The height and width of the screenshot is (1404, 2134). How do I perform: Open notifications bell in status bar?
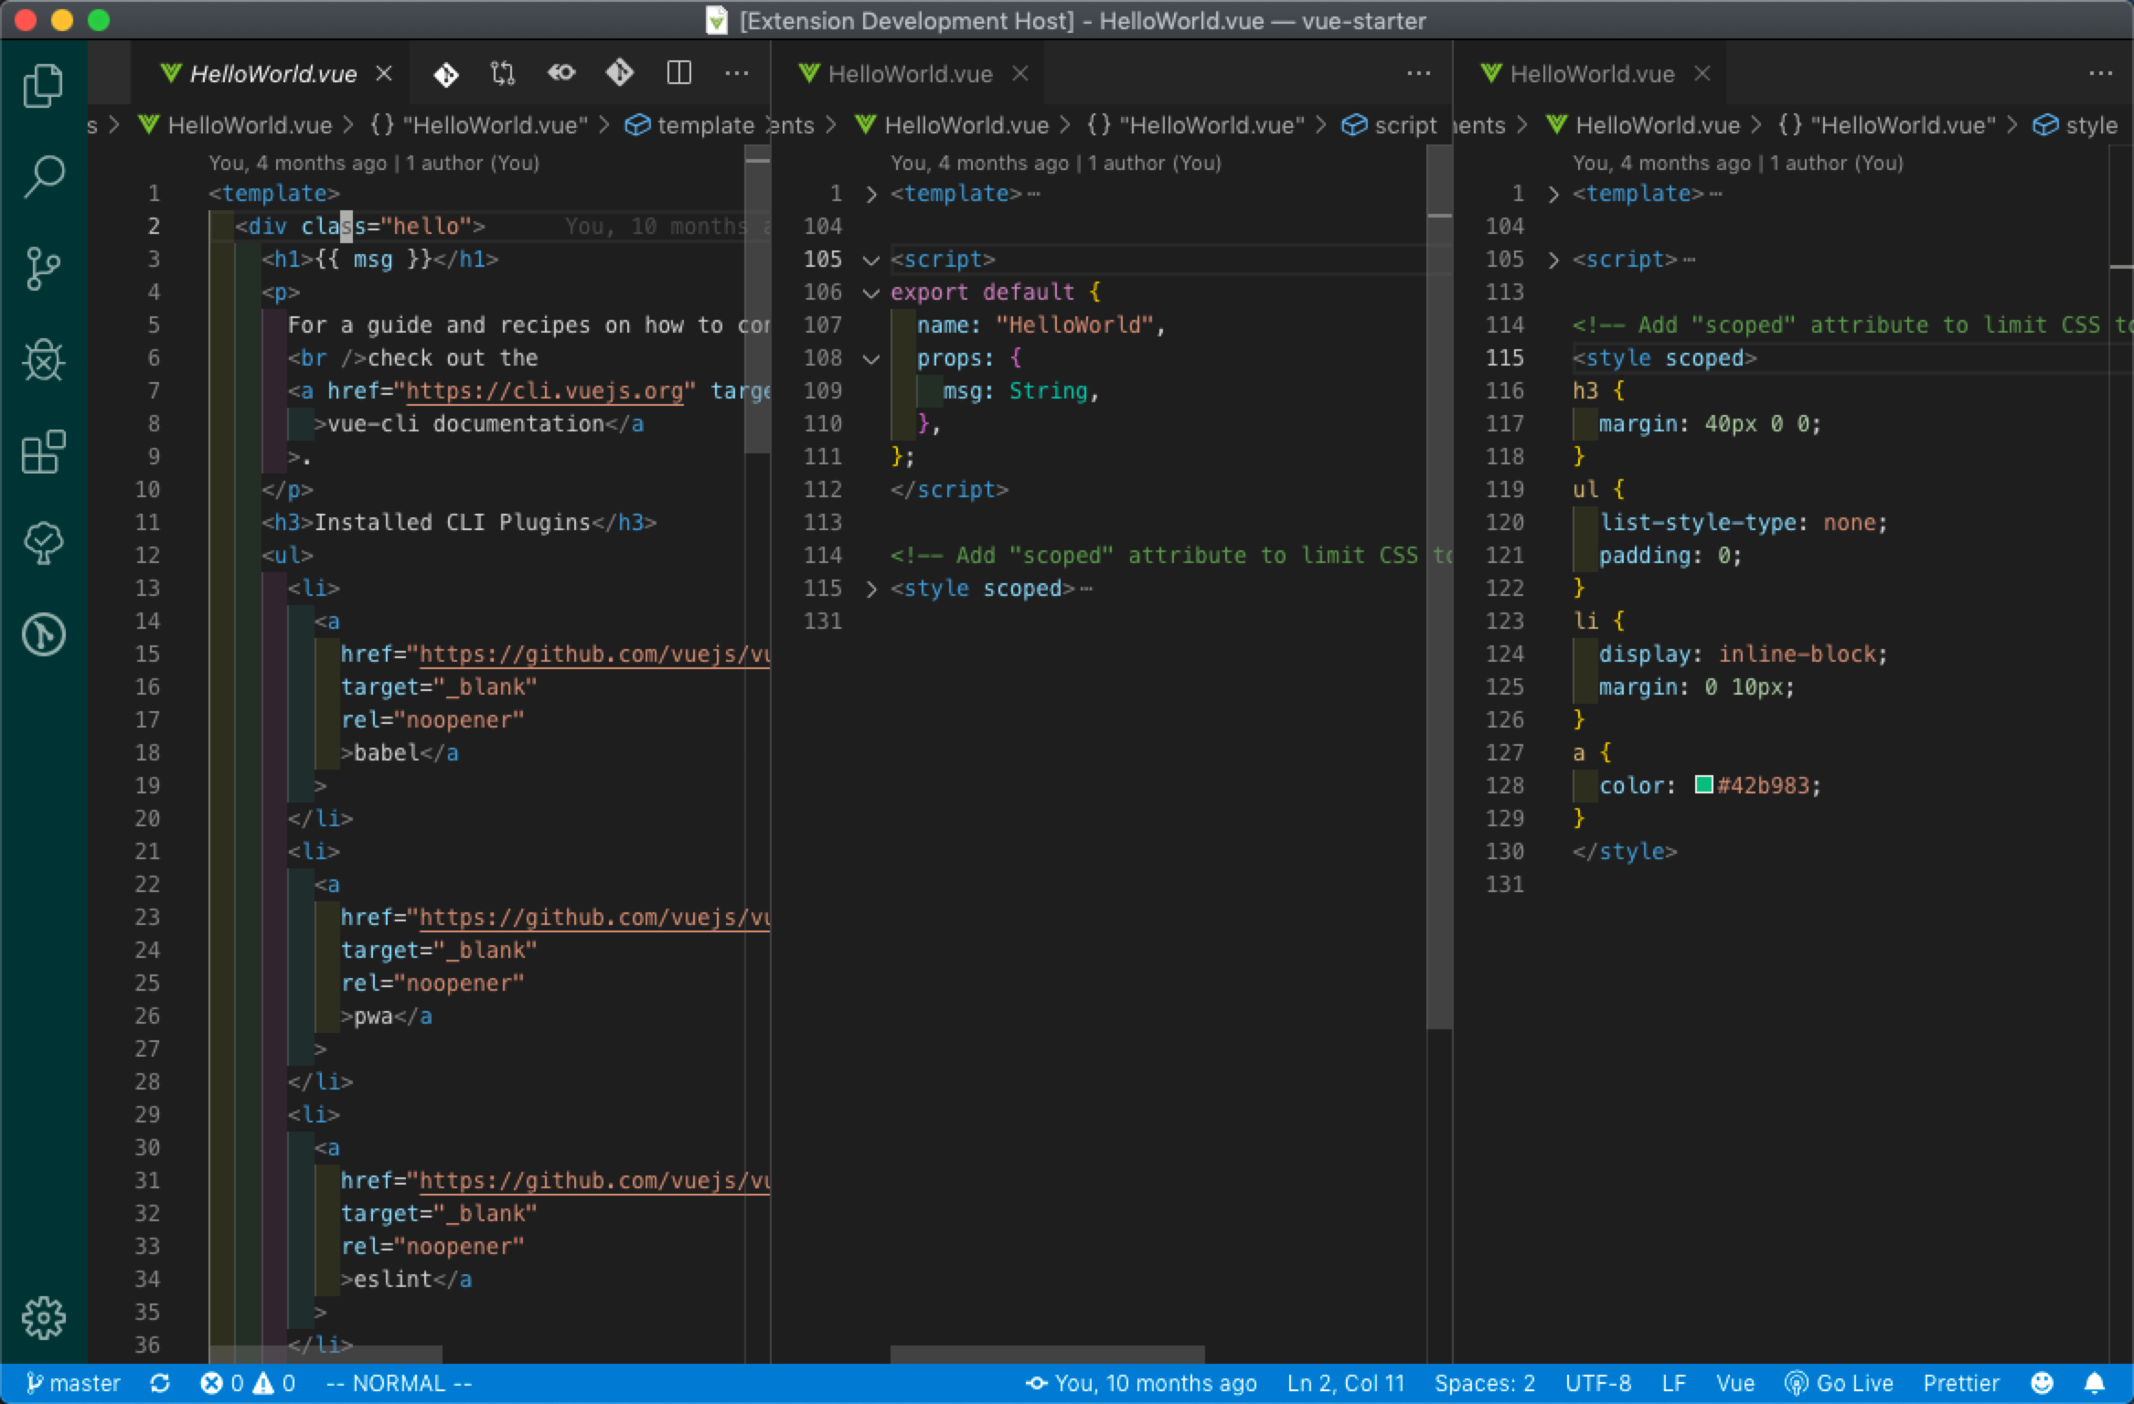pos(2095,1384)
